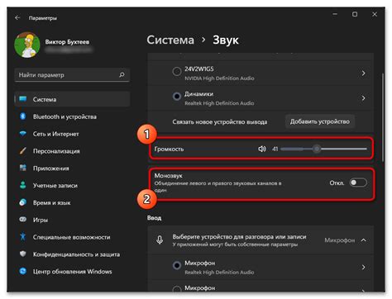The height and width of the screenshot is (299, 392).
Task: Select the 24V2W1GS output device radio button
Action: tap(177, 72)
